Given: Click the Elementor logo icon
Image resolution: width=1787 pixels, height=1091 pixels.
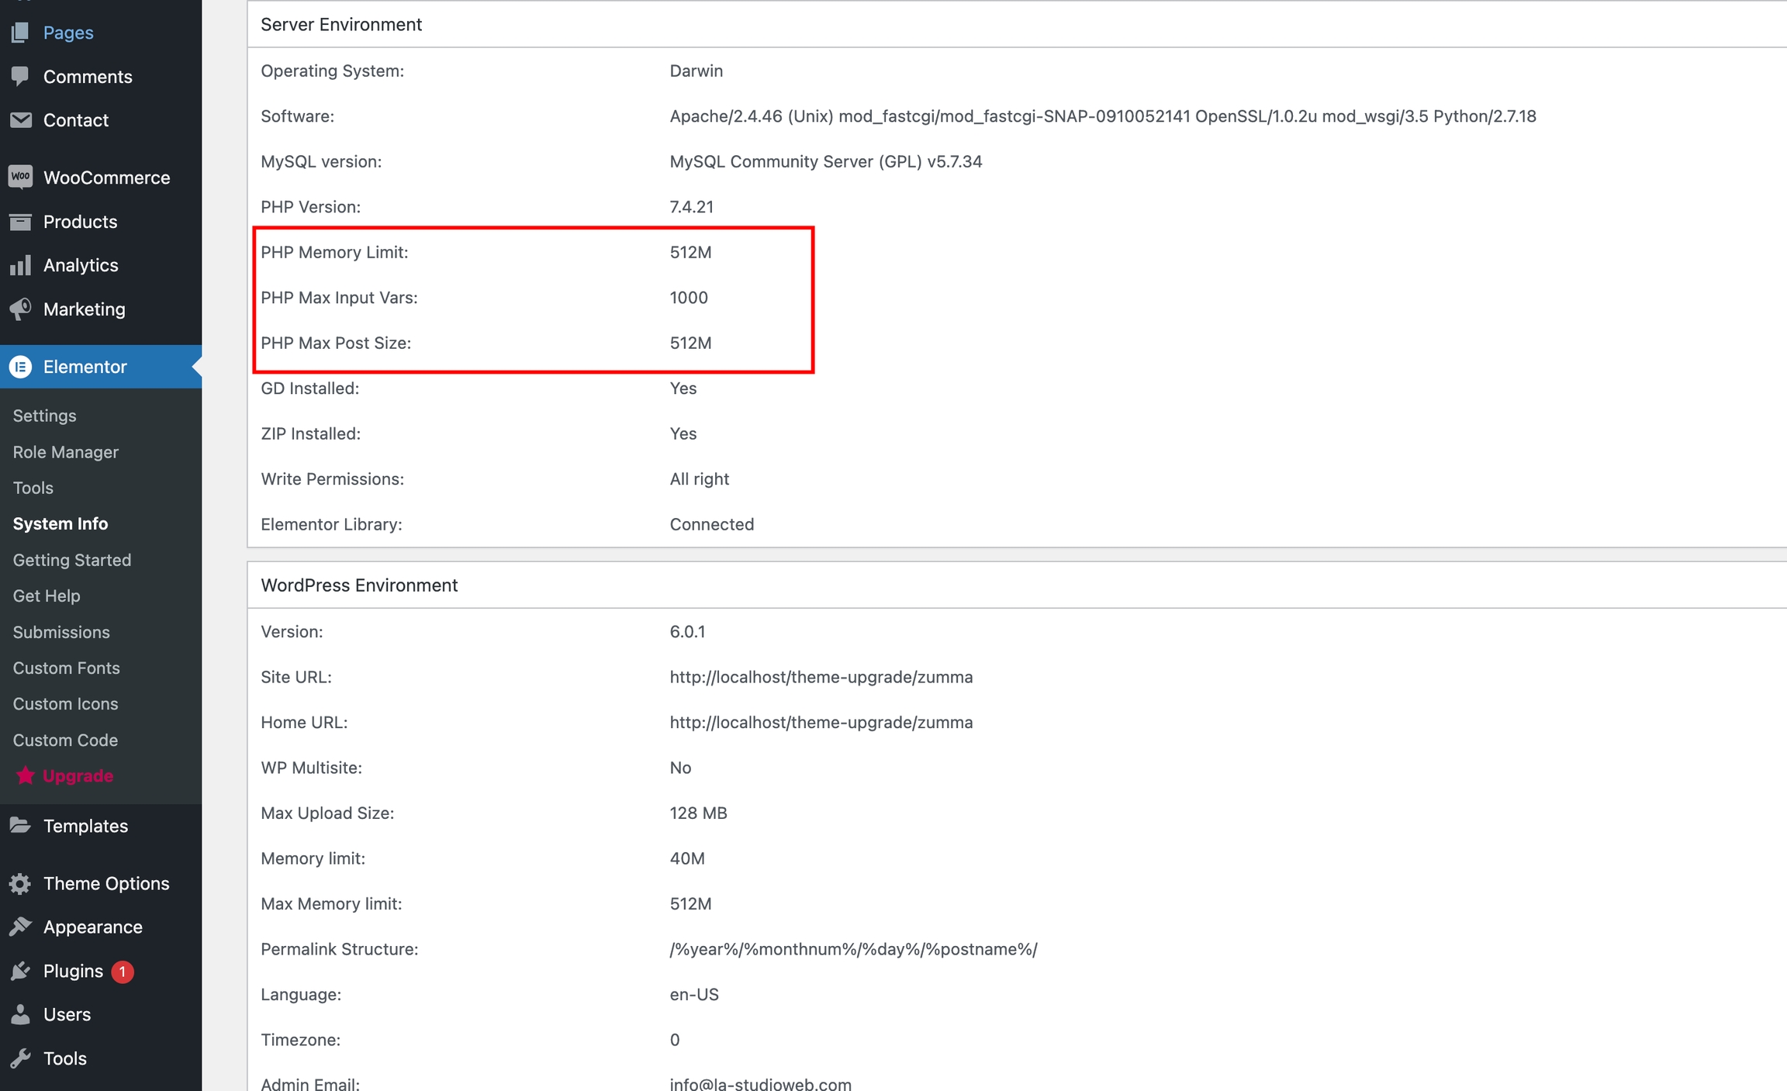Looking at the screenshot, I should click(x=21, y=367).
